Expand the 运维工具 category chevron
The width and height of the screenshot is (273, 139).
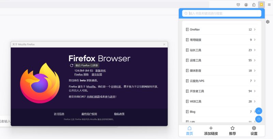(x=255, y=60)
